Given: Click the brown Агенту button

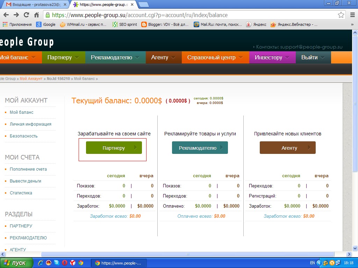Looking at the screenshot, I should [x=288, y=148].
